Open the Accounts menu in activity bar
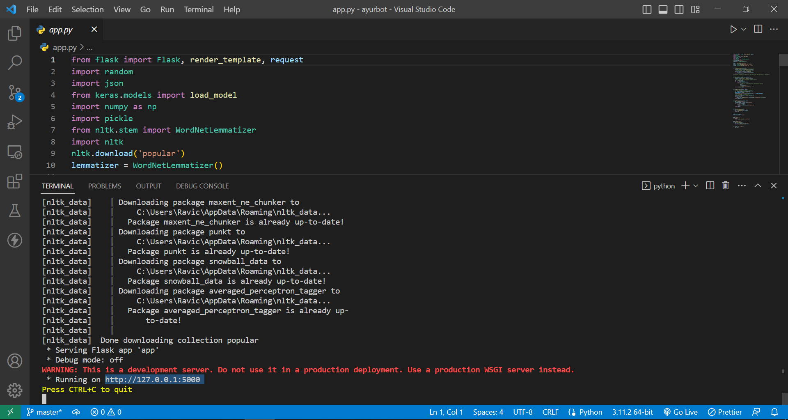This screenshot has width=788, height=420. coord(15,361)
